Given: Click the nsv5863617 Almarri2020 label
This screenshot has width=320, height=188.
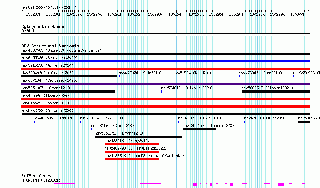Looking at the screenshot, I should (267, 88).
